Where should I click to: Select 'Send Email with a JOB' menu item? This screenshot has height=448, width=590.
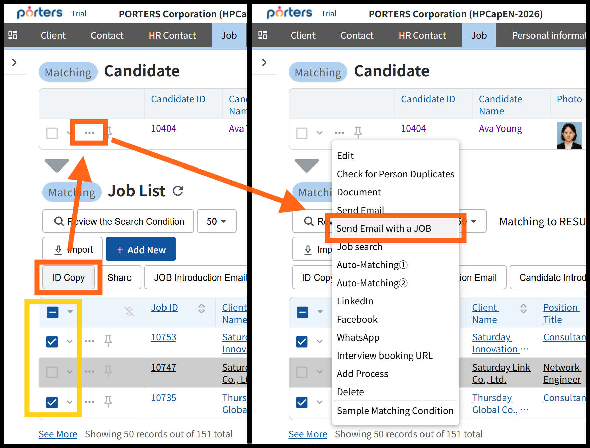click(384, 228)
